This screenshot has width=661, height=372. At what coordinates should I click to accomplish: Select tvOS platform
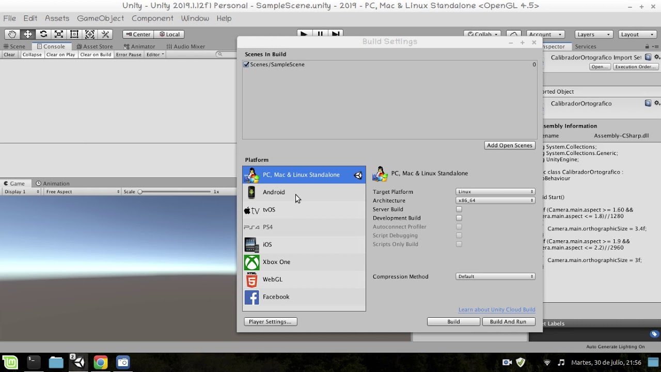[x=304, y=210]
